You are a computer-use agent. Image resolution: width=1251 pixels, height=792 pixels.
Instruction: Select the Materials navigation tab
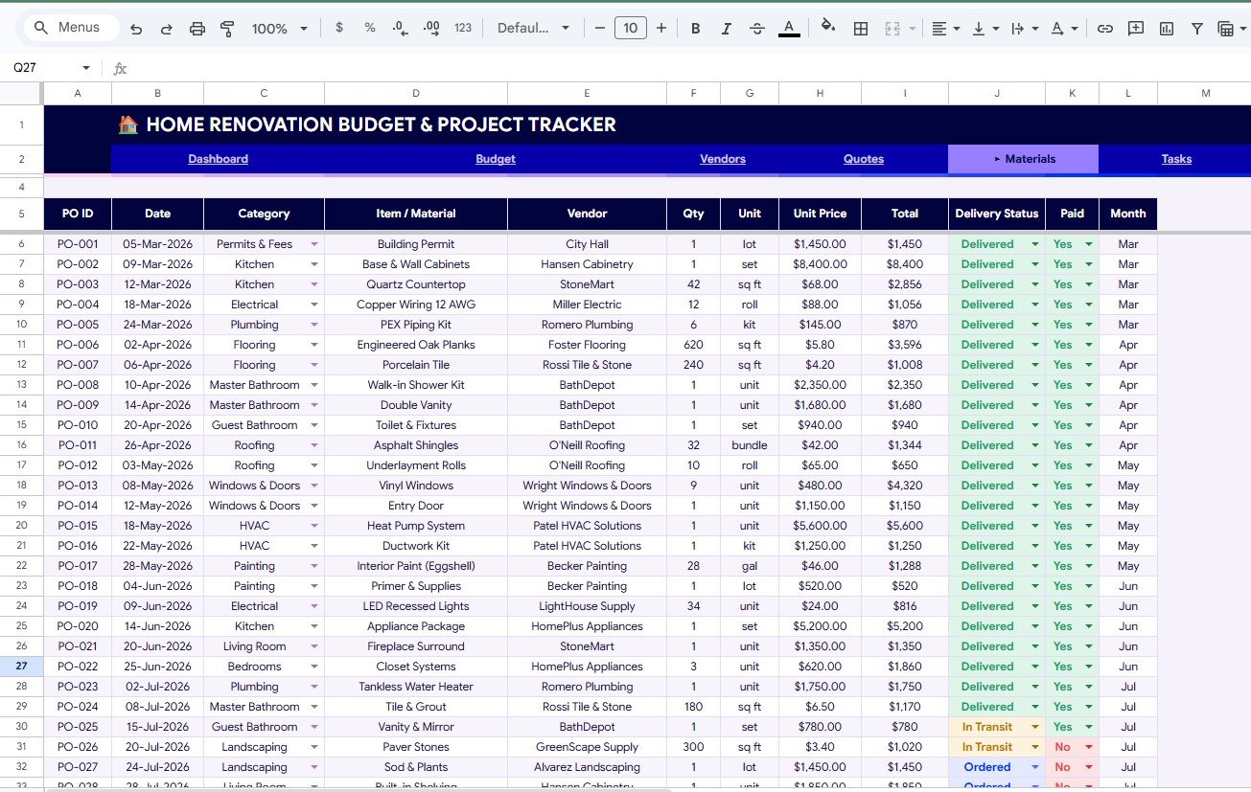tap(1023, 159)
